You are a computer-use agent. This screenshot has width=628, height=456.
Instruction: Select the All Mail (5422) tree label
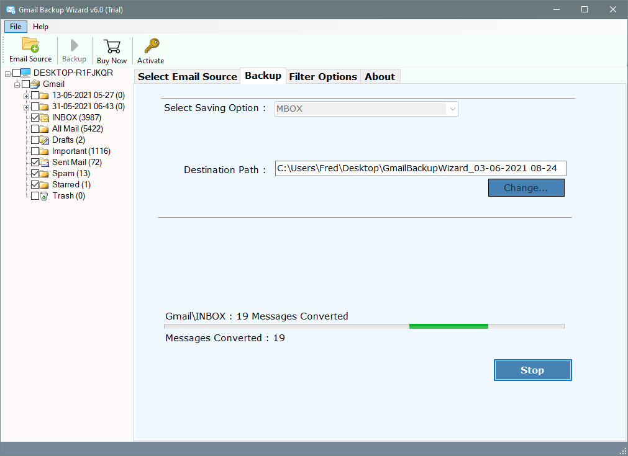(x=78, y=129)
